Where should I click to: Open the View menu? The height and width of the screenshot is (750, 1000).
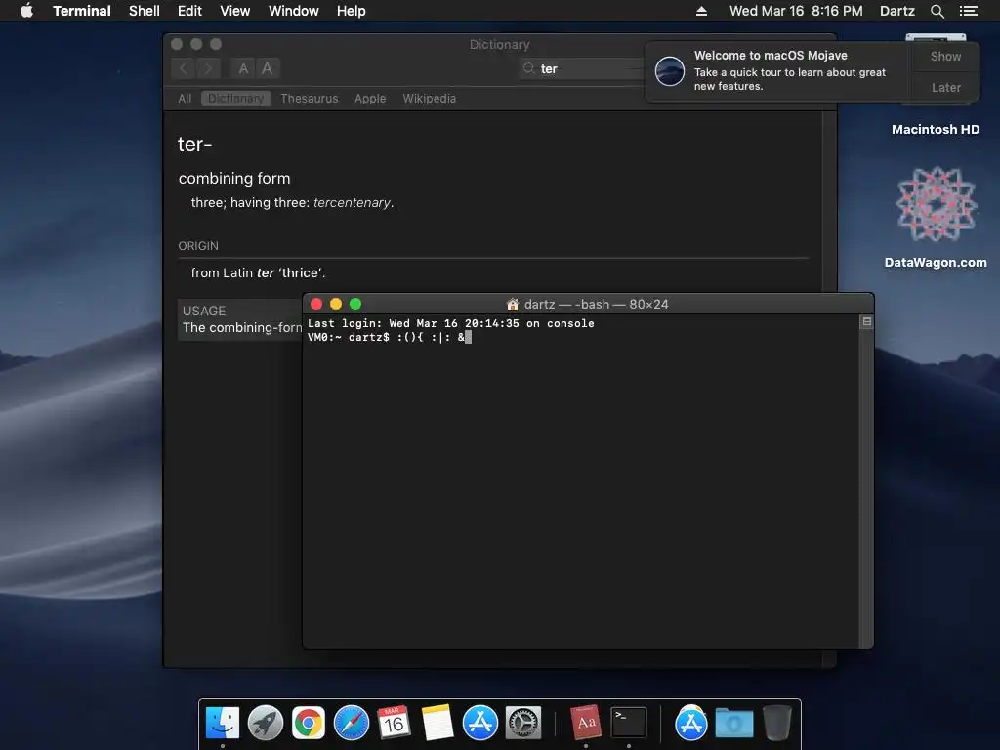point(234,11)
